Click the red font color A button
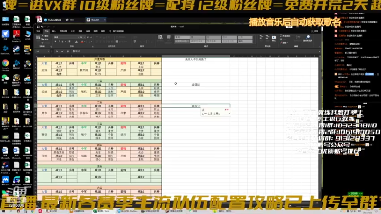The width and height of the screenshot is (381, 214). pyautogui.click(x=82, y=42)
